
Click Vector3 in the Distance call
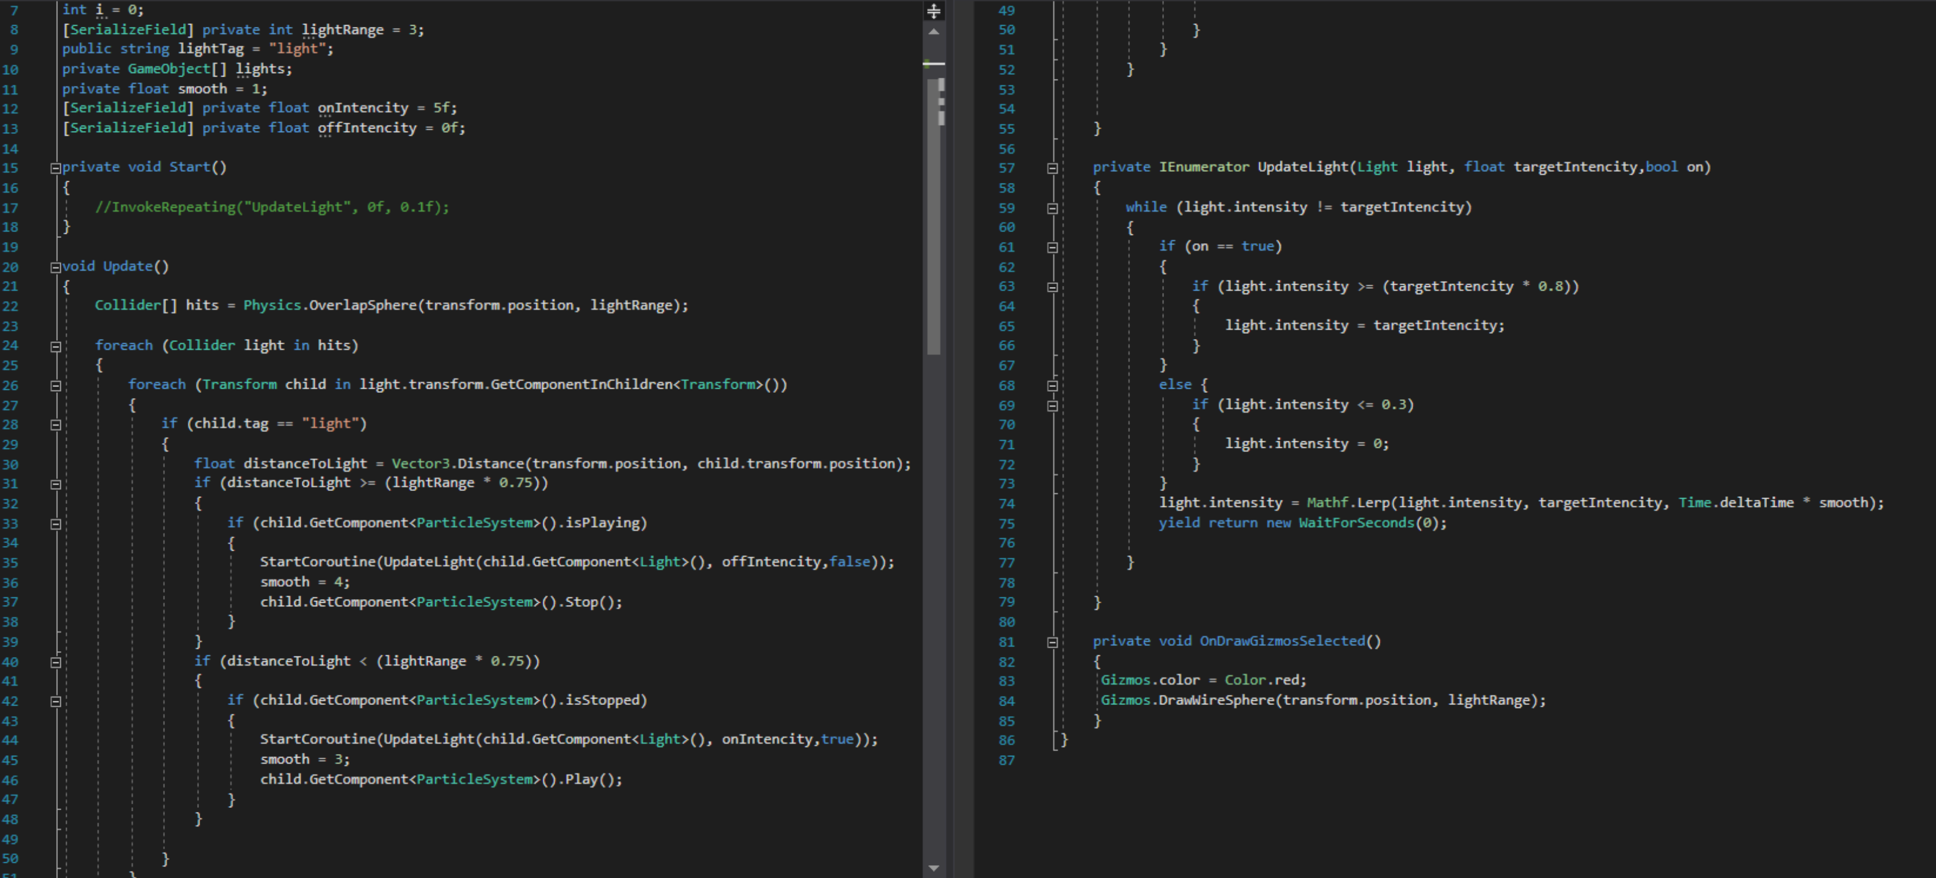(421, 464)
